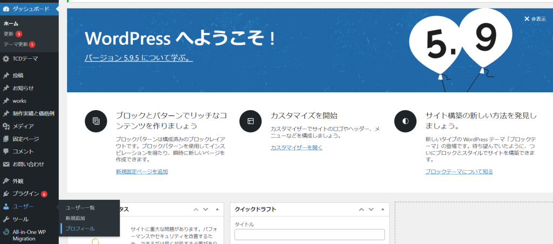Click 新規固定ページを追加 link

click(142, 172)
